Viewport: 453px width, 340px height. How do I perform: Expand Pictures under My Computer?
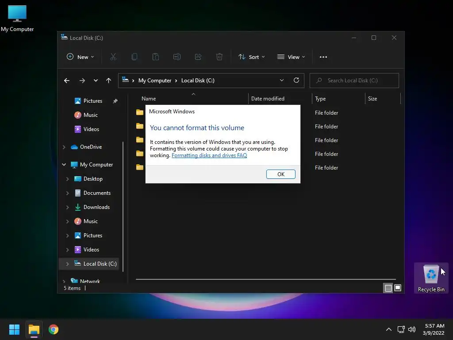pos(67,236)
